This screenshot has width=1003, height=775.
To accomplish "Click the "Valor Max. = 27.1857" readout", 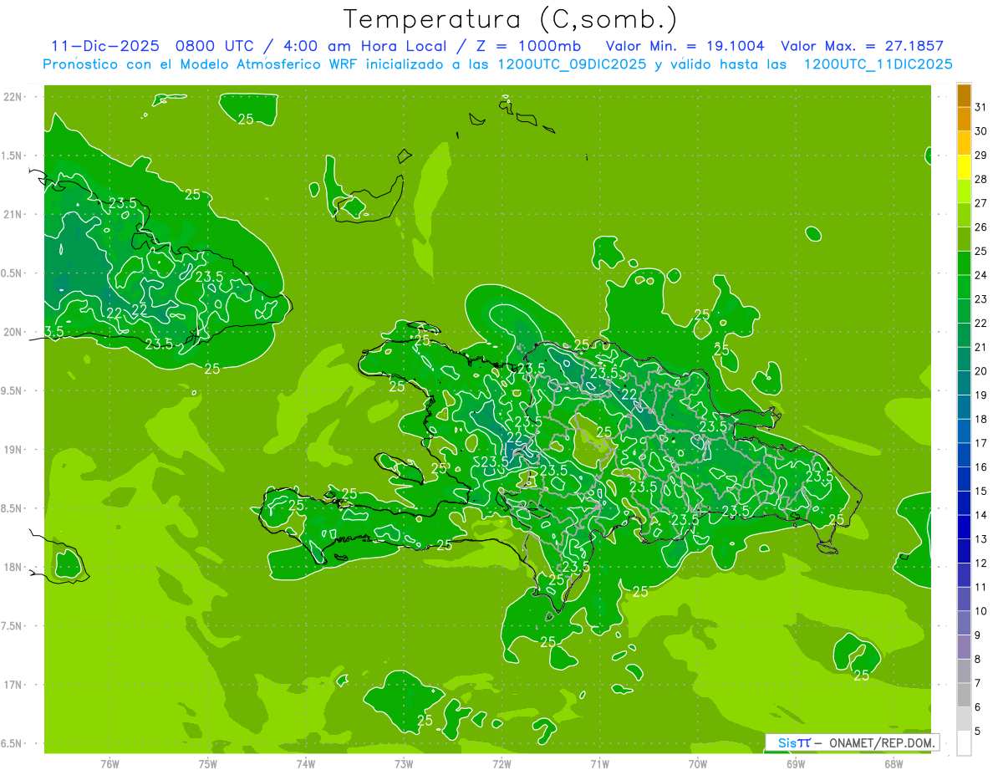I will tap(862, 46).
